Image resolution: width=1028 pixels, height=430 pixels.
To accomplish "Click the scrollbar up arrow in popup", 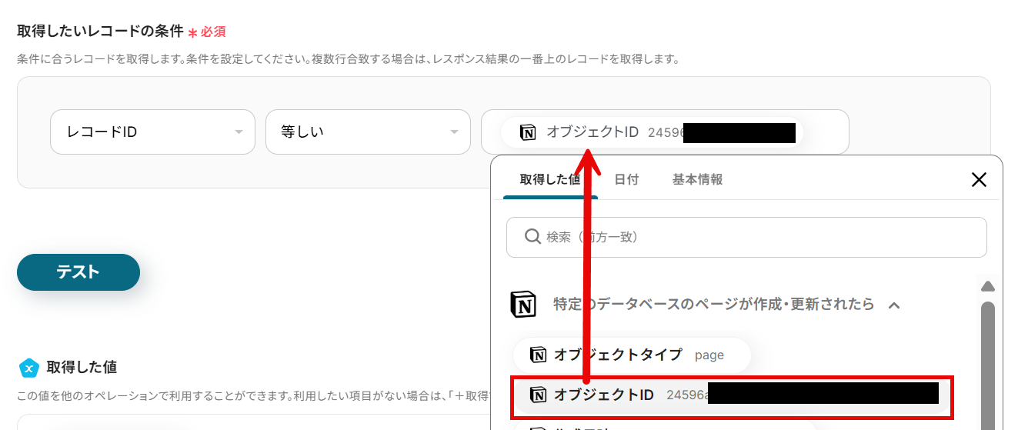I will click(x=988, y=286).
